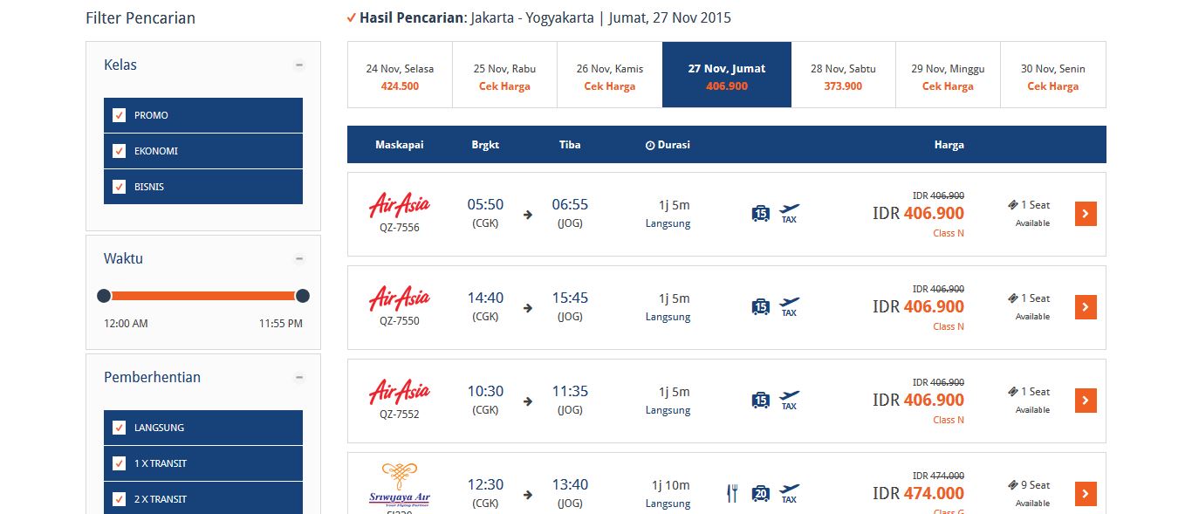Click orange arrow for Sriwijaya Air flight

[x=1086, y=494]
